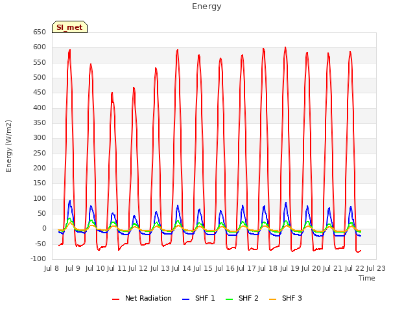Click the red Net Radiation legend swatch
The width and height of the screenshot is (415, 311).
[x=115, y=299]
